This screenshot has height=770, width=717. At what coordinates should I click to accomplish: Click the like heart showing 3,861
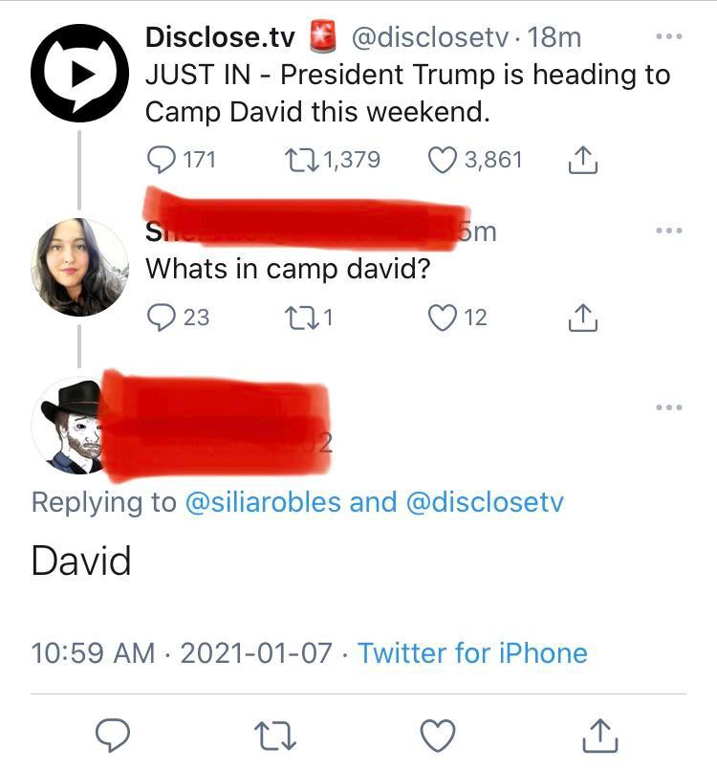click(445, 160)
